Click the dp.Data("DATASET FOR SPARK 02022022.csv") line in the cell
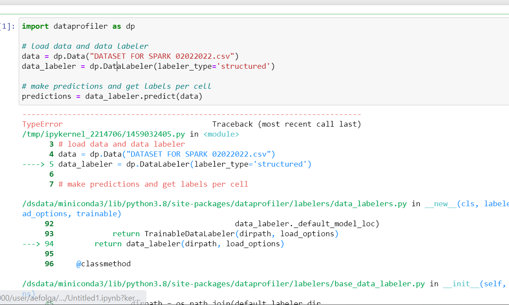 coord(130,57)
